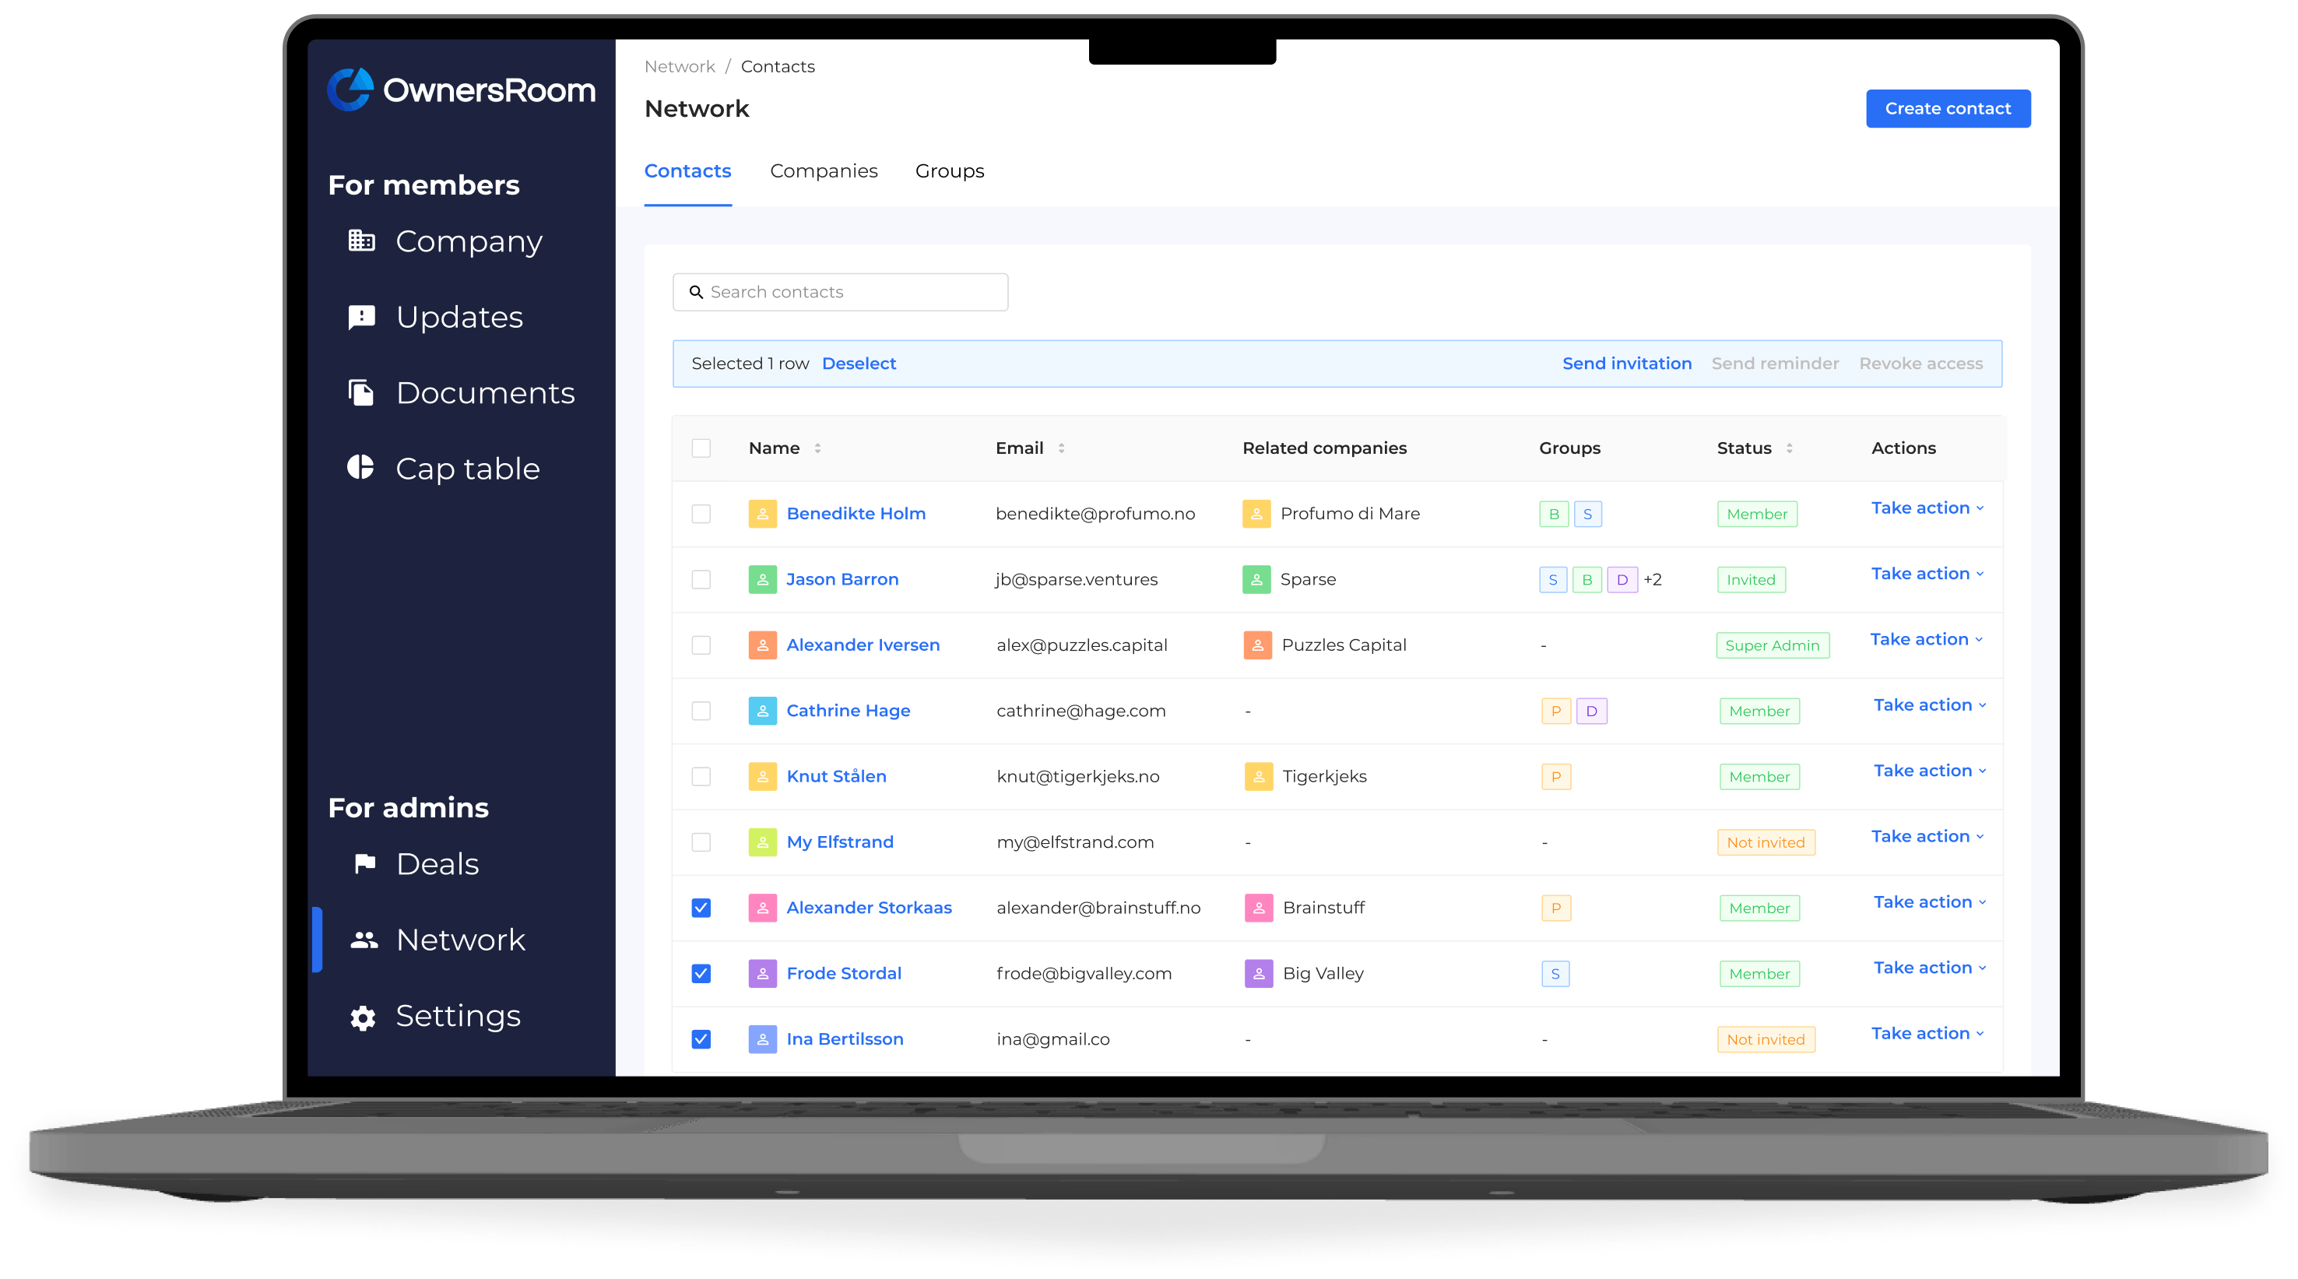Toggle the select-all checkbox in table header
Viewport: 2298px width, 1279px height.
click(x=701, y=448)
